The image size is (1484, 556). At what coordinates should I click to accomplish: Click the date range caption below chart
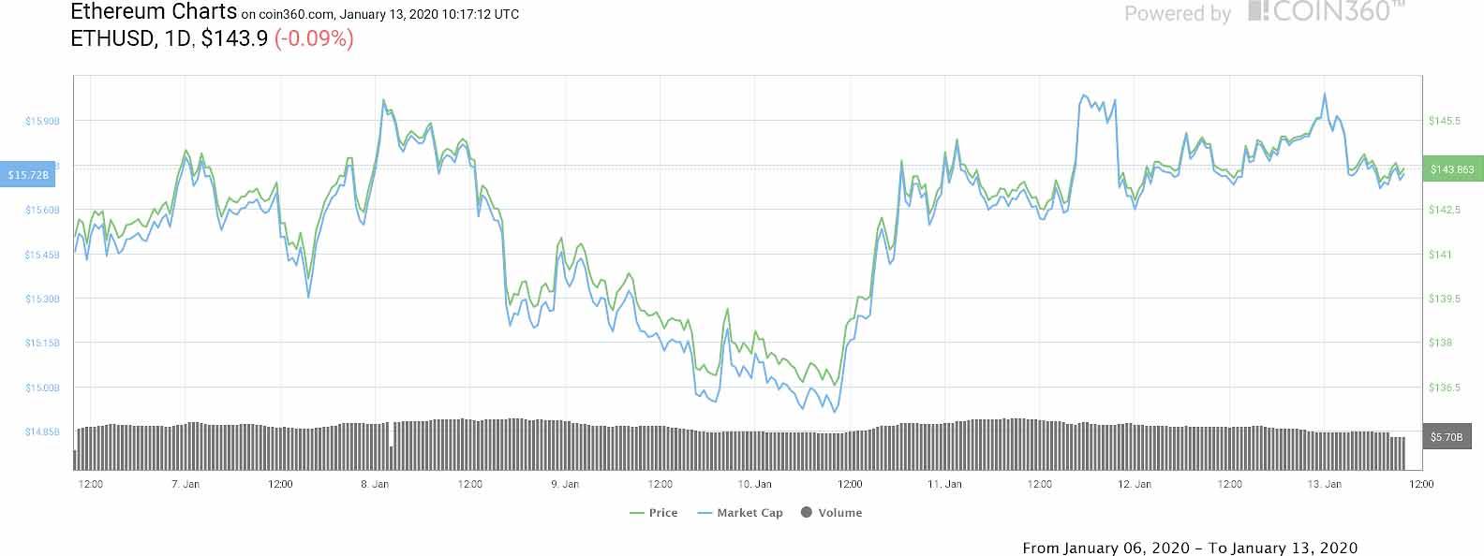click(1190, 548)
